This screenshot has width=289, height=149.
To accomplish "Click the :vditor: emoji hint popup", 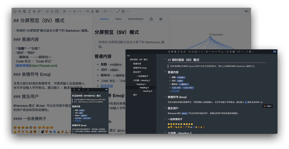I will (268, 106).
